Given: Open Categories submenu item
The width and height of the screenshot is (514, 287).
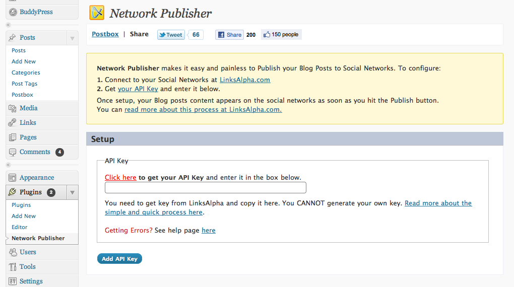Looking at the screenshot, I should (26, 73).
